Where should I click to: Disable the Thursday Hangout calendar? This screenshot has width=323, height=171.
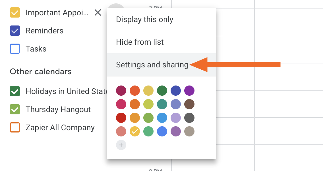(x=15, y=109)
